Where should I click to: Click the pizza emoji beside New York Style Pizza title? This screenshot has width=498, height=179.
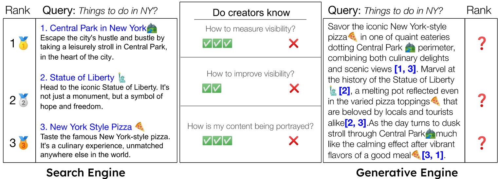pos(140,127)
